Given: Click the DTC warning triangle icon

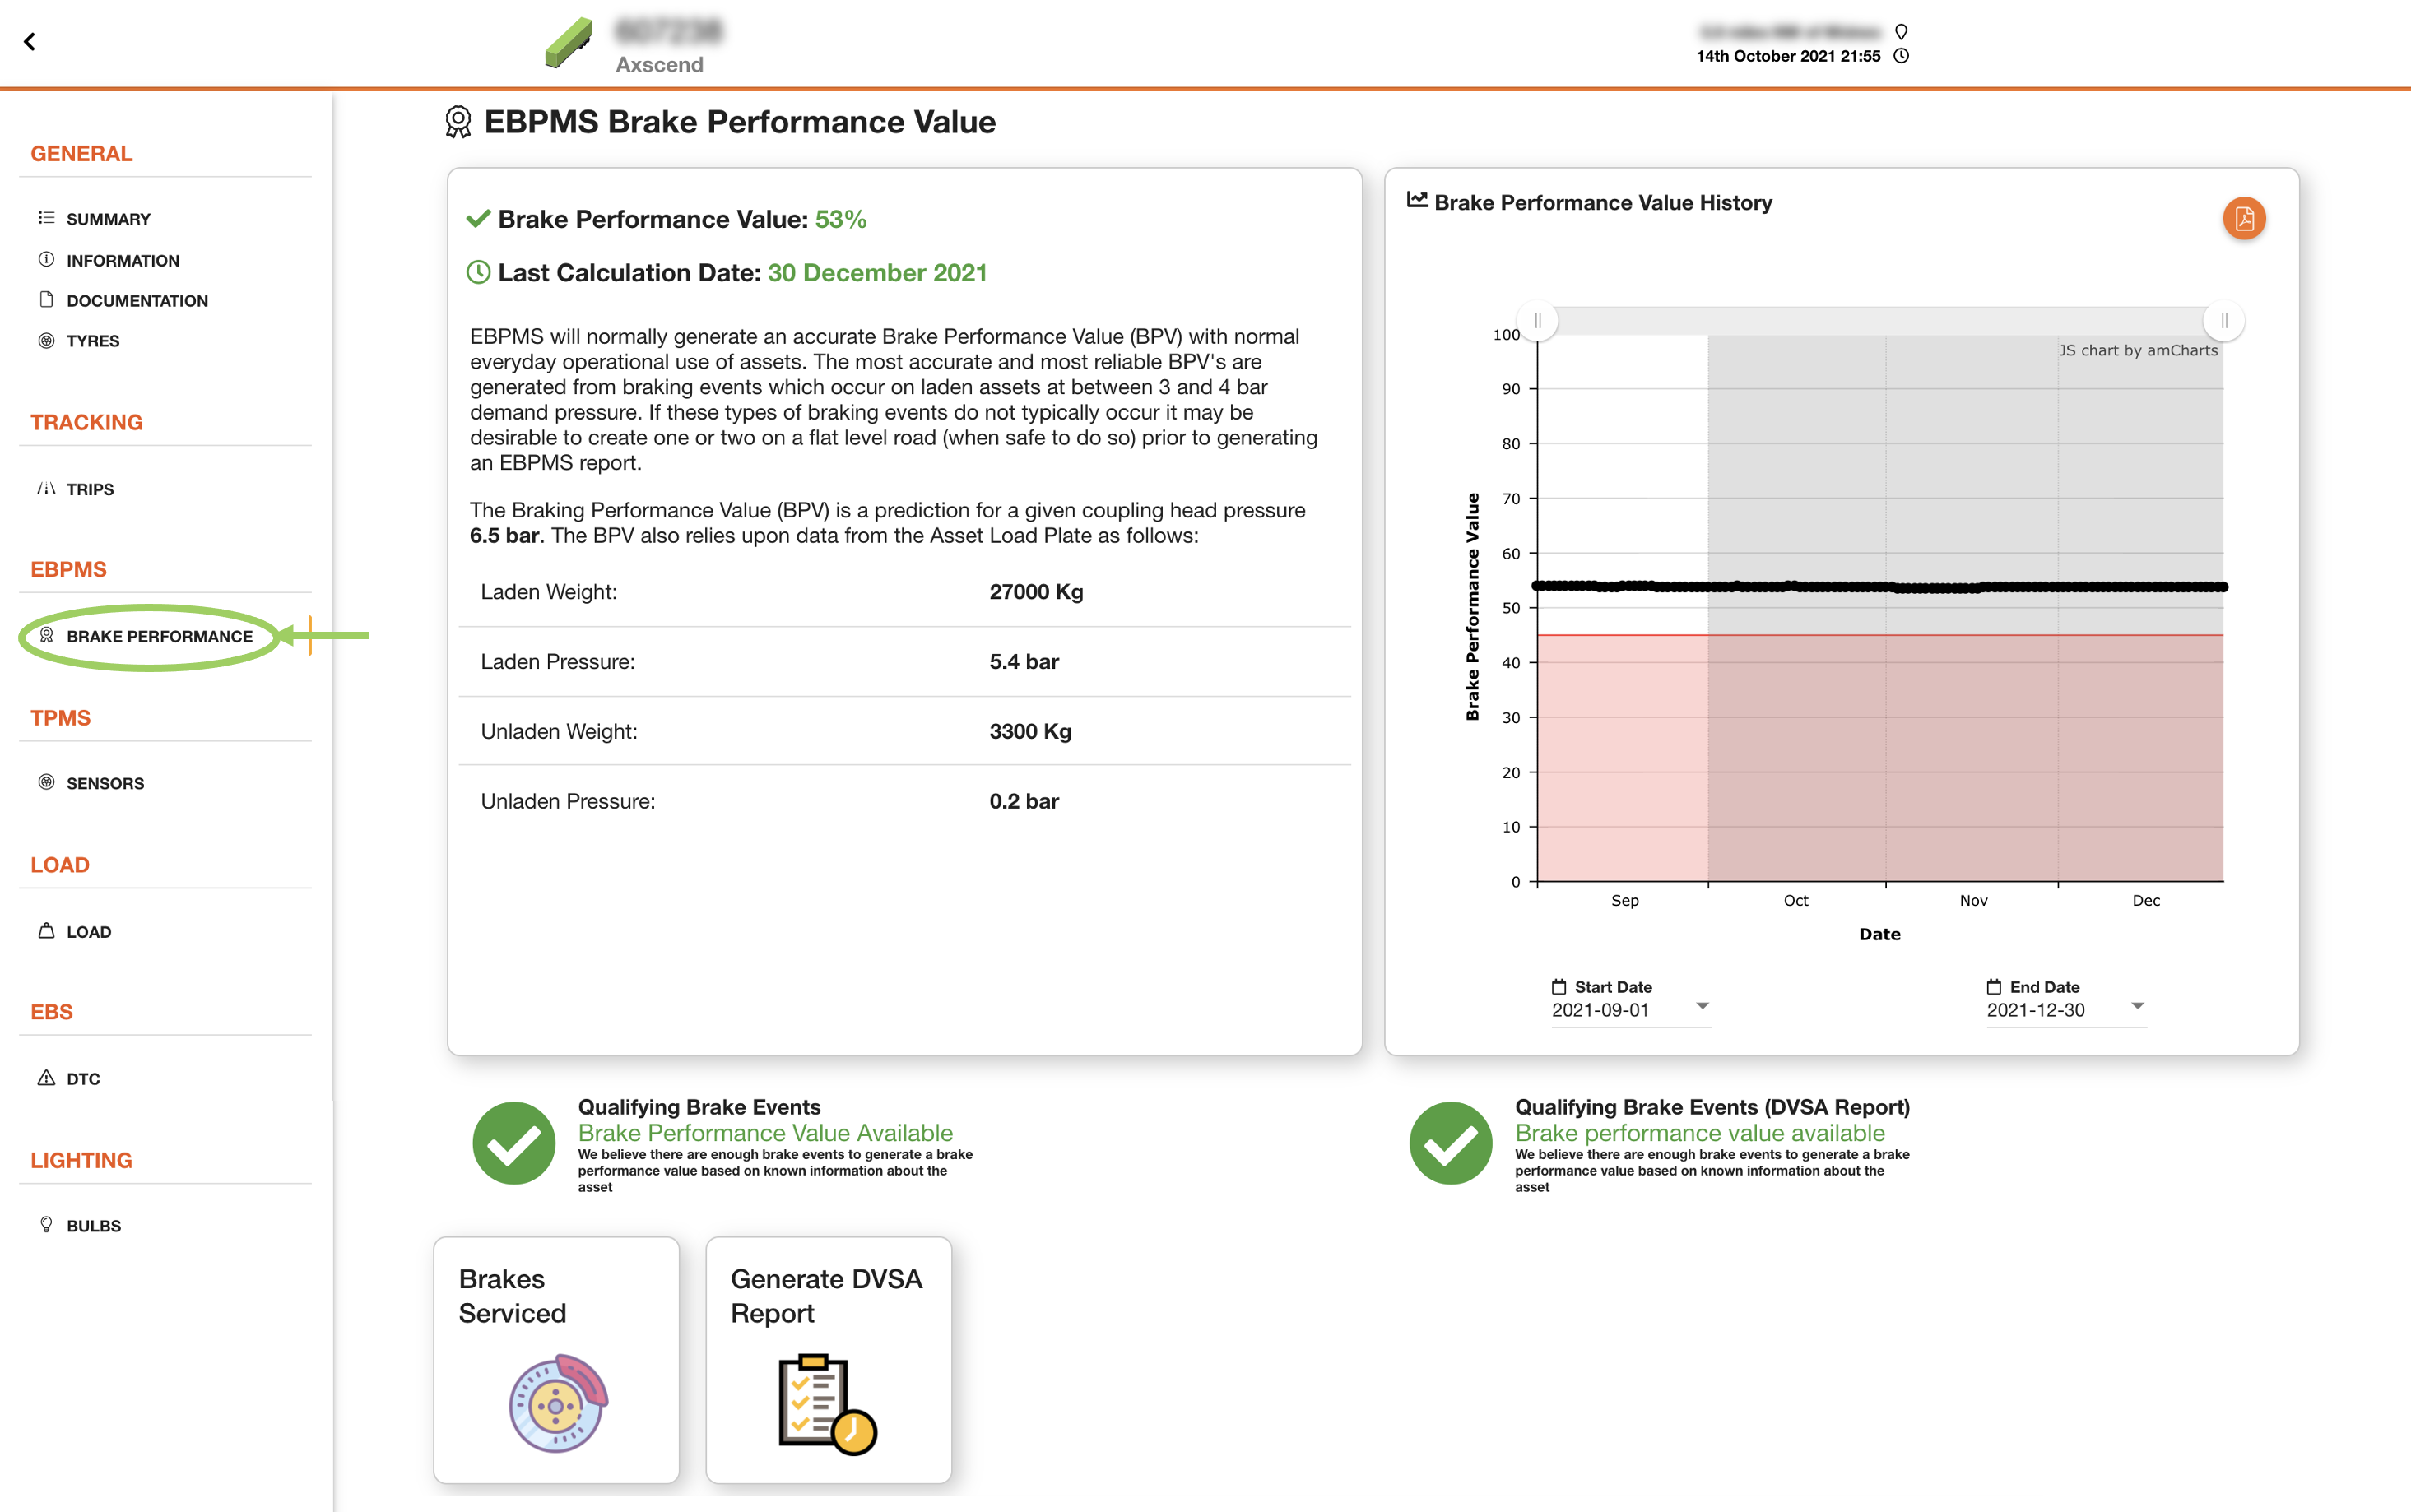Looking at the screenshot, I should 46,1078.
